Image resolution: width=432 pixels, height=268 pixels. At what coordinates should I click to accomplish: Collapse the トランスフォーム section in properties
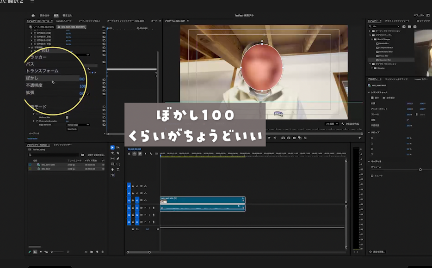click(369, 92)
